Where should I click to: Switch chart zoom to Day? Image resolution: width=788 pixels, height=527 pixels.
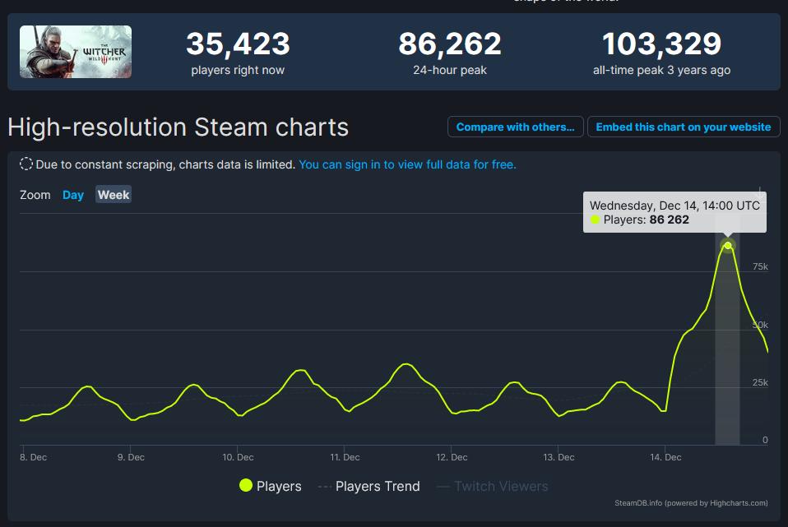tap(73, 195)
